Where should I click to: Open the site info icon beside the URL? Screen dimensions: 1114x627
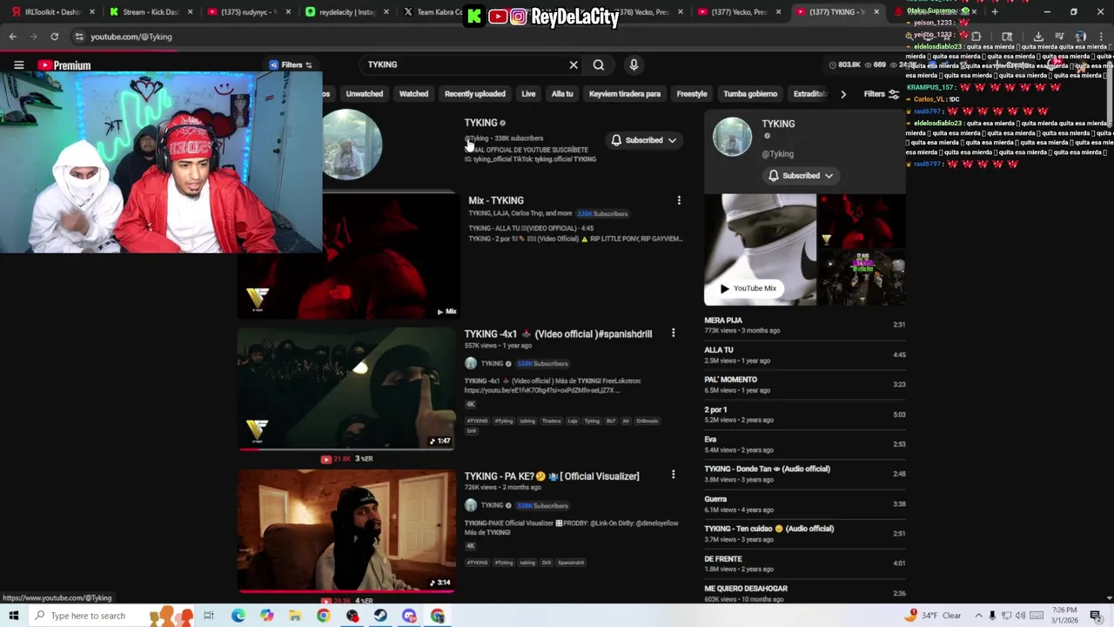(x=79, y=37)
